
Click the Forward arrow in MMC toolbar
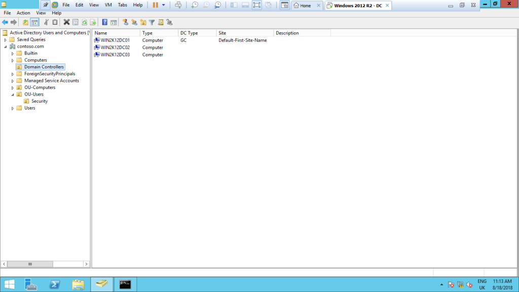click(14, 22)
